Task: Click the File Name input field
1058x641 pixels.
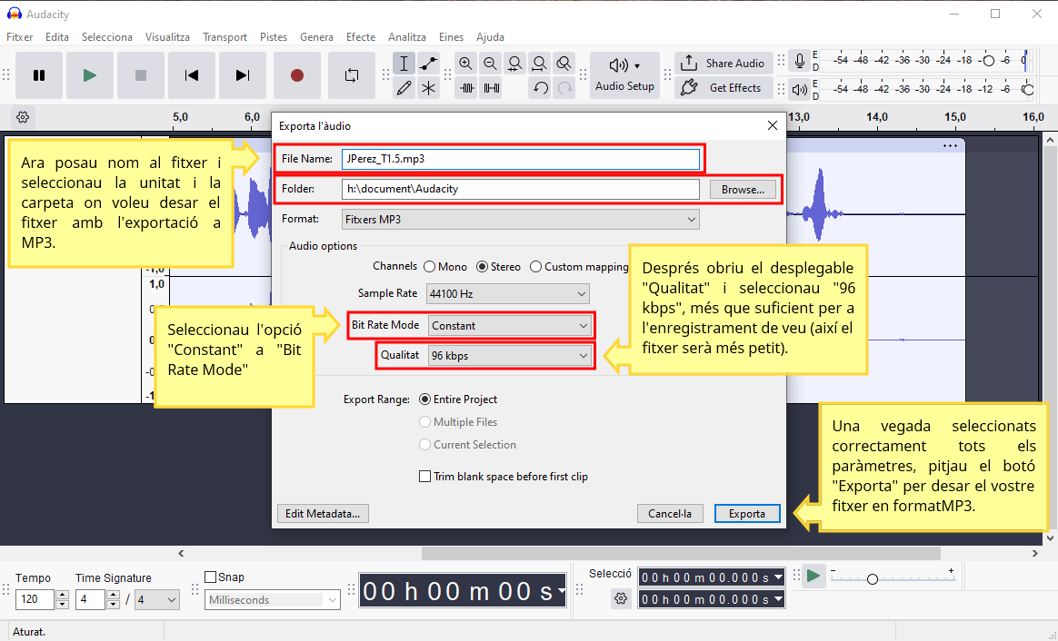Action: click(520, 159)
